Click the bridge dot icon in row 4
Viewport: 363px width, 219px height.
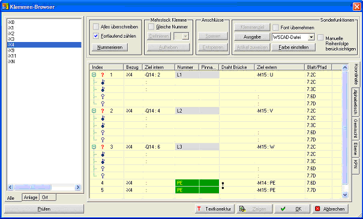tap(223, 185)
